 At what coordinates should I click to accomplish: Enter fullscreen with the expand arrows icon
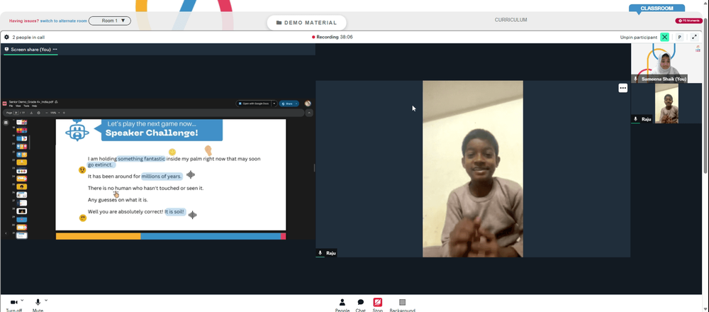click(694, 37)
